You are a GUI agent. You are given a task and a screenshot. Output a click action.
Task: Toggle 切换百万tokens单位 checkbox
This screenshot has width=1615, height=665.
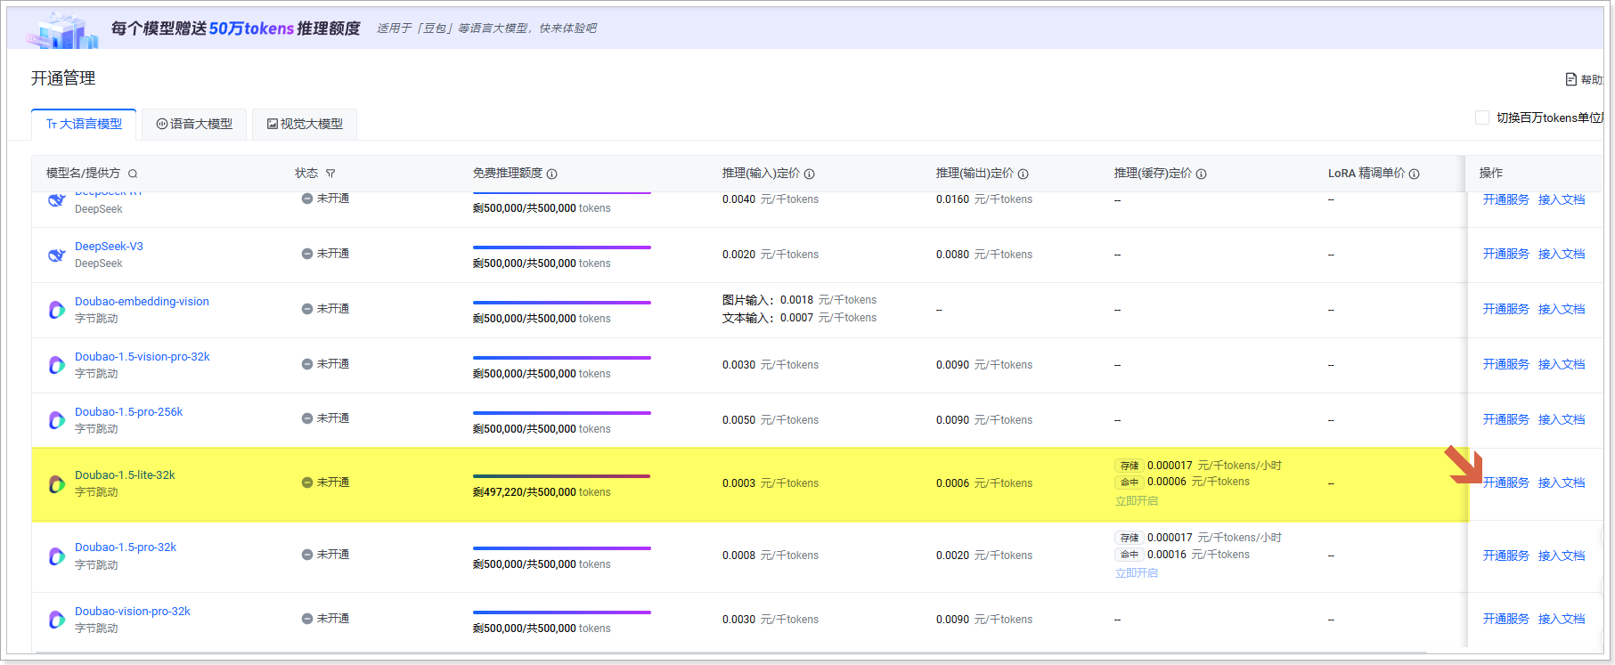pyautogui.click(x=1482, y=118)
